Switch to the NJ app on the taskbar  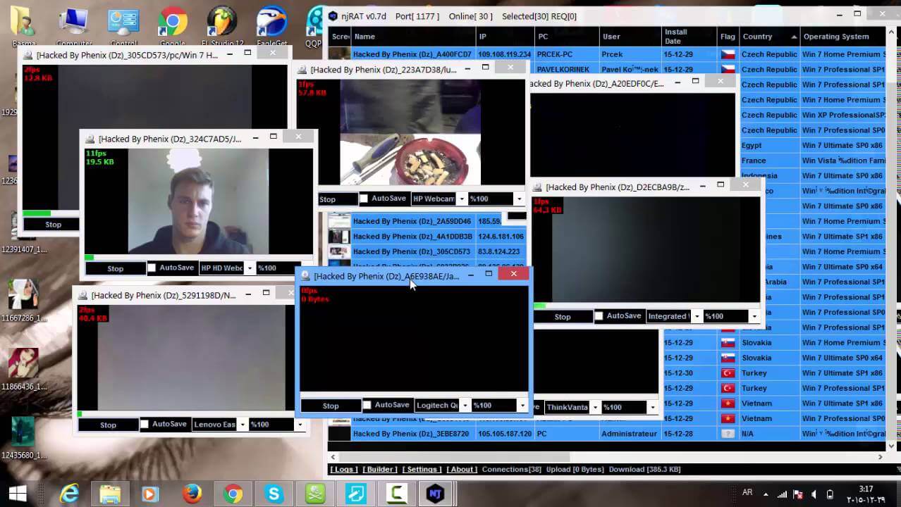(x=435, y=494)
